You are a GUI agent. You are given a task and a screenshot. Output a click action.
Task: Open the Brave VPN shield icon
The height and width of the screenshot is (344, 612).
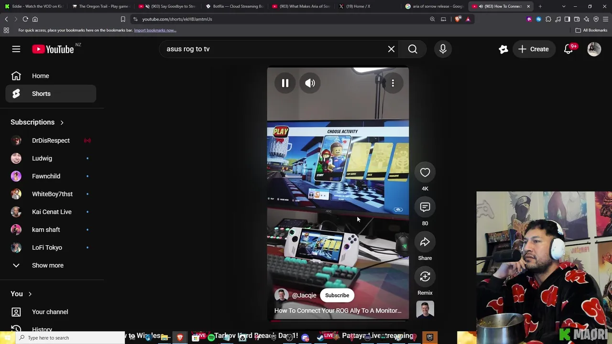pyautogui.click(x=596, y=19)
